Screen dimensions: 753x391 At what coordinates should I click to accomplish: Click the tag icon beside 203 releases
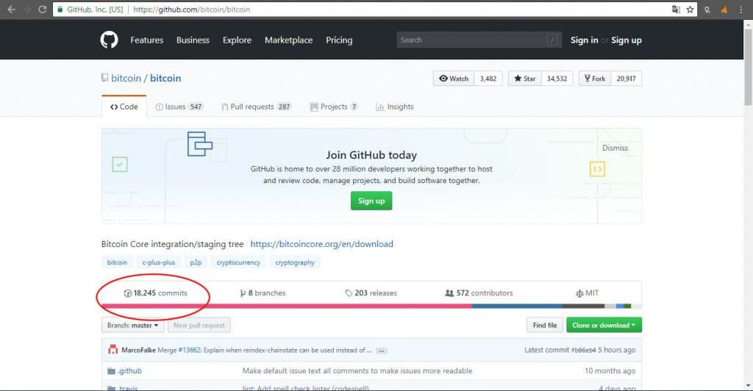click(349, 293)
